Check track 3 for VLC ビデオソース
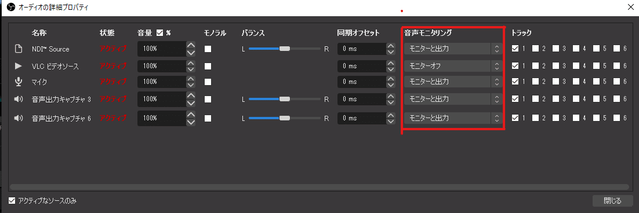The image size is (639, 213). (x=556, y=66)
